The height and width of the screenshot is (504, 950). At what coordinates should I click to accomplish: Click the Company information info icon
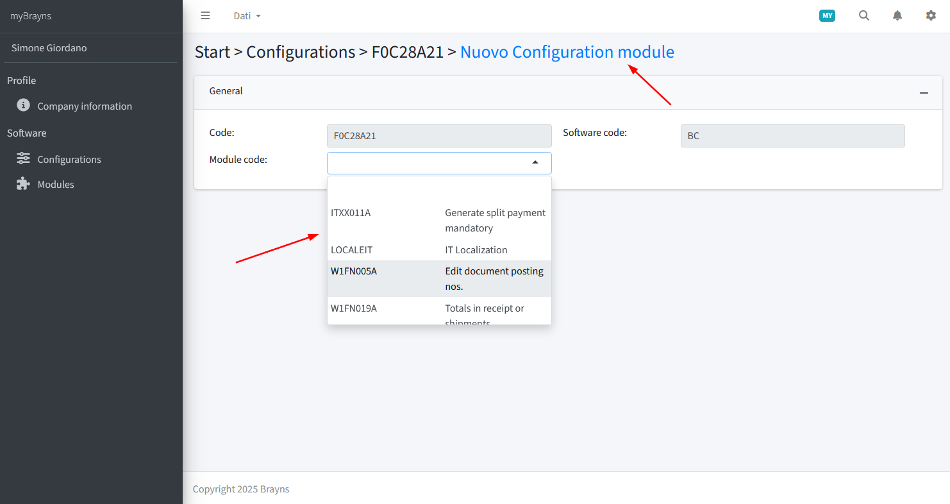click(x=23, y=105)
